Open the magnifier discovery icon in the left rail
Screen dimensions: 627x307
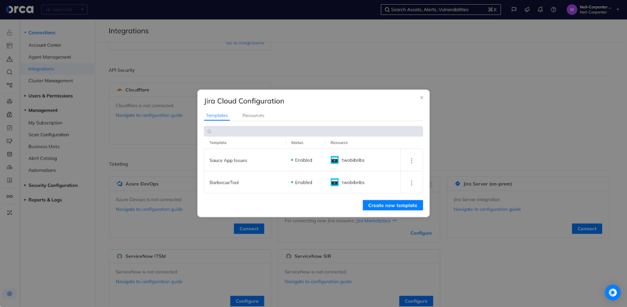tap(9, 72)
